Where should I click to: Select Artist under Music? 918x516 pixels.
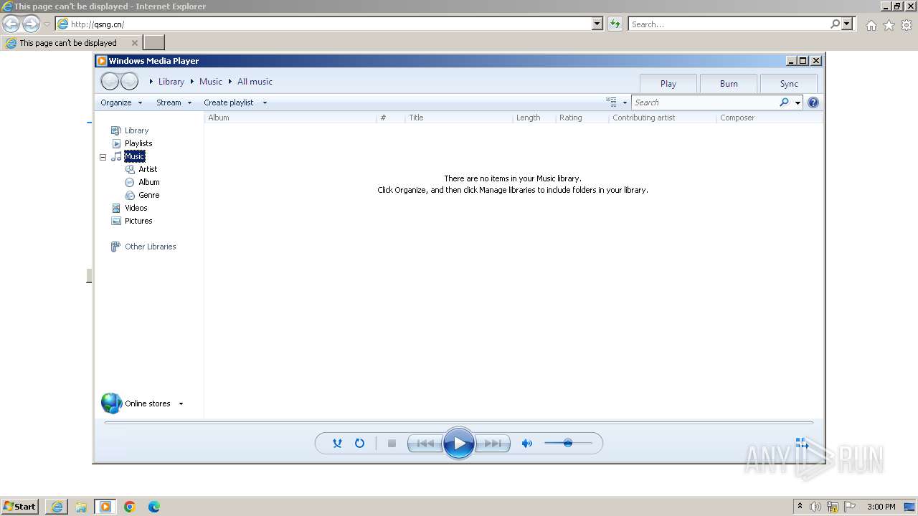point(148,169)
